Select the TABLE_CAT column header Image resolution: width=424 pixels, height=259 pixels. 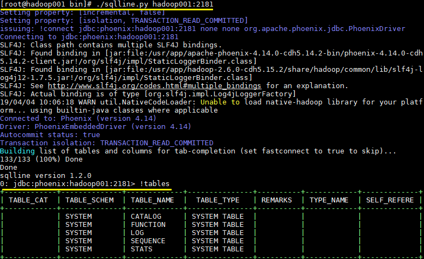31,200
